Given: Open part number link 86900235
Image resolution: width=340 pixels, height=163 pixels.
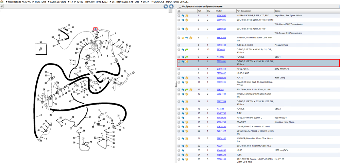Looking at the screenshot, I should pos(221,20).
